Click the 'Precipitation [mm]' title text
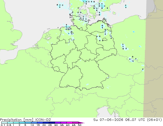The image size is (163, 126). 17,120
